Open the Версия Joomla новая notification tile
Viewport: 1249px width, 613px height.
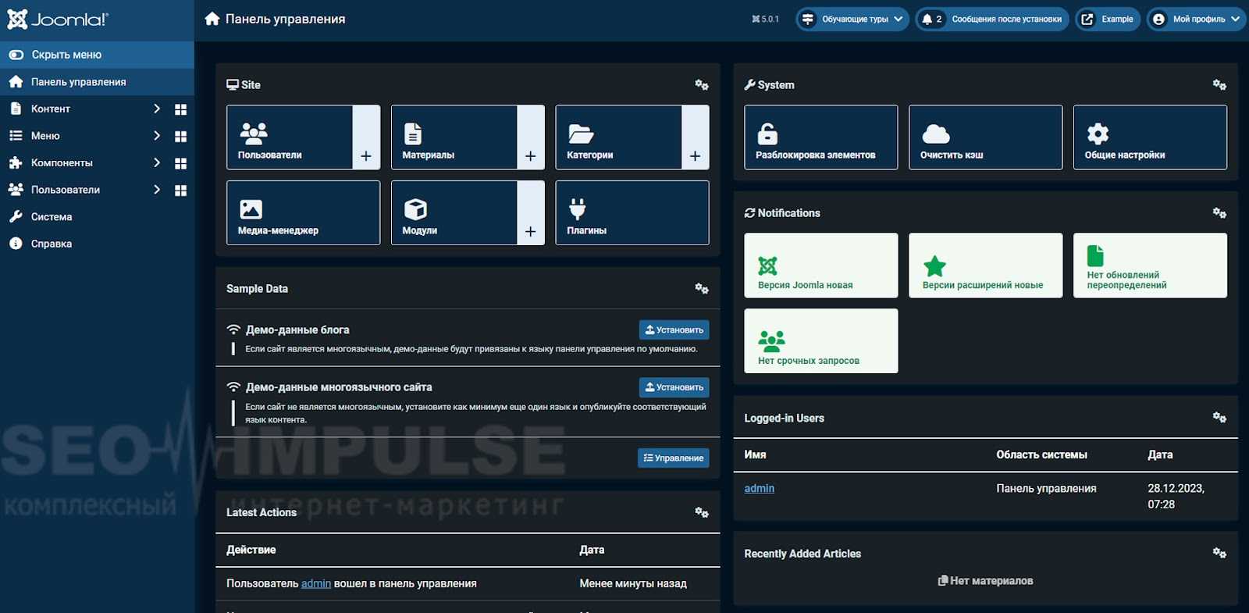point(820,266)
